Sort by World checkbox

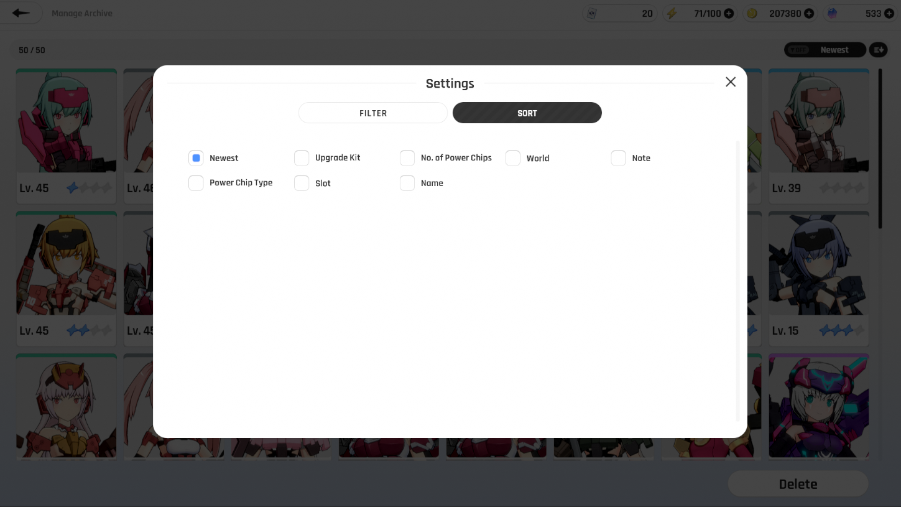pyautogui.click(x=513, y=158)
